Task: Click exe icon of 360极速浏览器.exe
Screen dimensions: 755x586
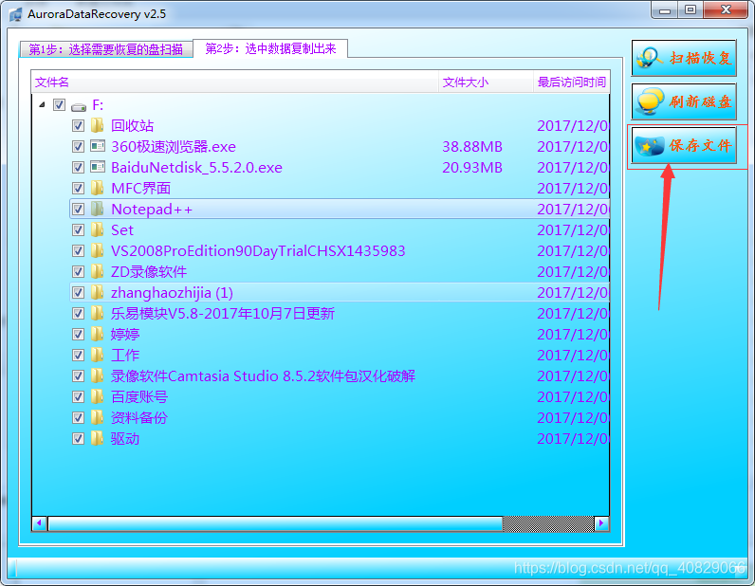Action: (x=98, y=146)
